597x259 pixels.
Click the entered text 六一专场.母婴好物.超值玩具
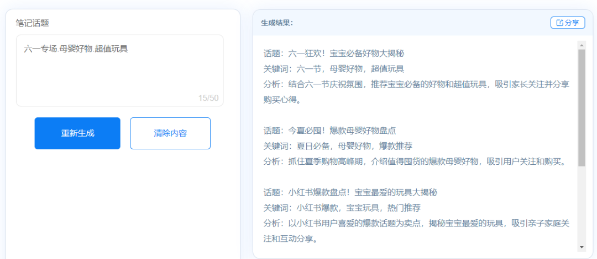coord(75,48)
